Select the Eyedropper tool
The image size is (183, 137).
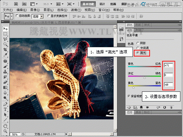pos(5,55)
